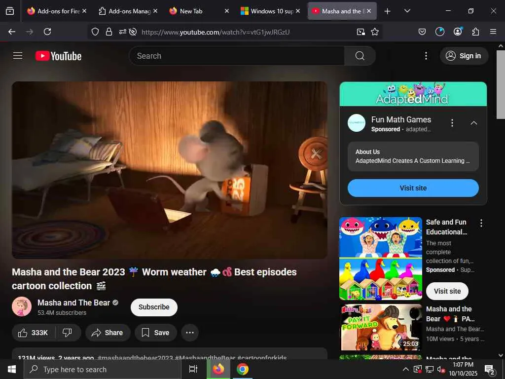
Task: Bookmark this page with star
Action: 375,32
